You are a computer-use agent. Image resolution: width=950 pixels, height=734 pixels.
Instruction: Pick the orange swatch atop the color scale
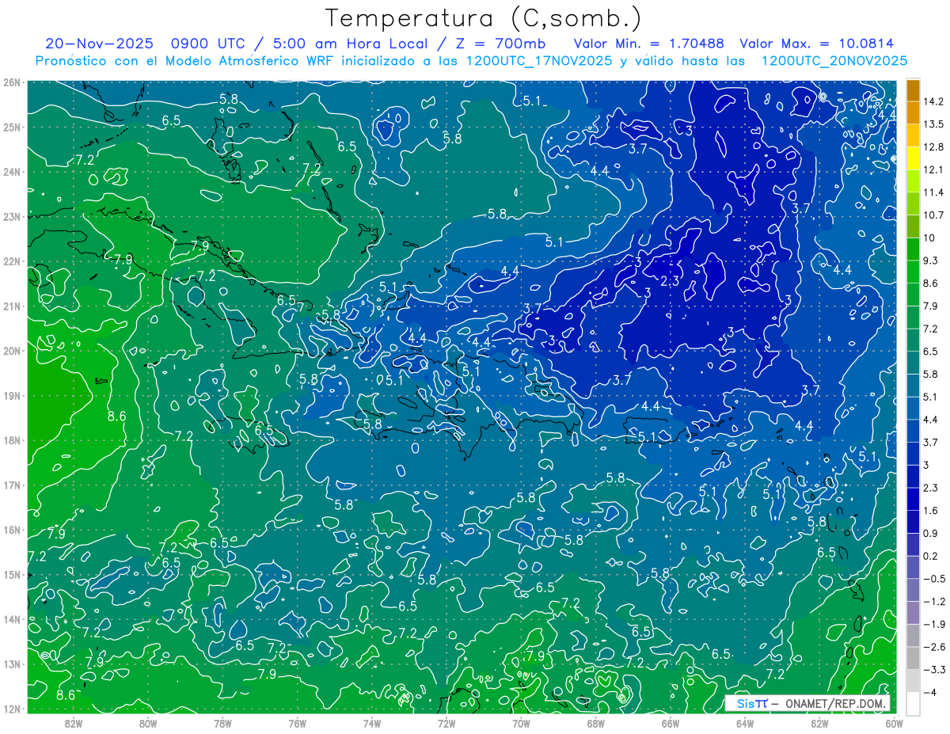(x=913, y=89)
